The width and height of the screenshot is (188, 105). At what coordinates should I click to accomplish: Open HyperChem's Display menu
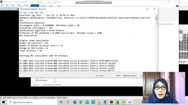coord(26,5)
